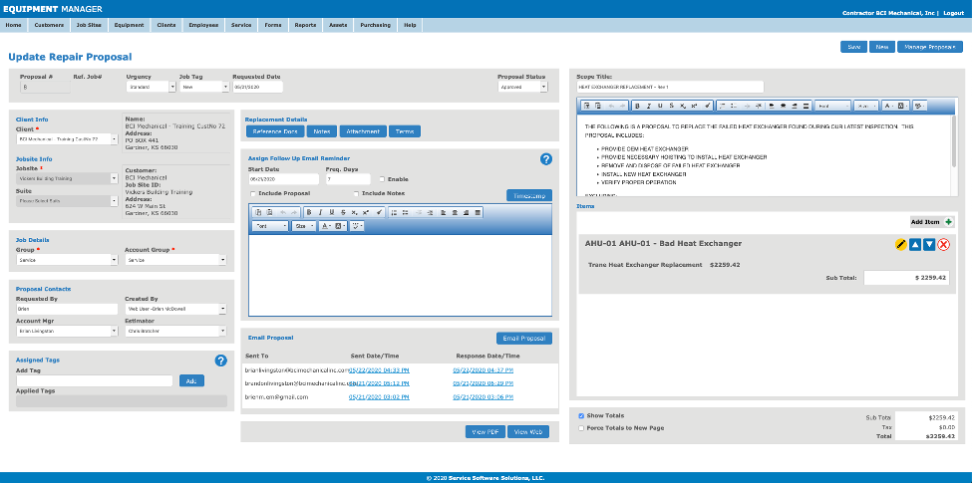
Task: Click the View PDF button
Action: click(485, 431)
